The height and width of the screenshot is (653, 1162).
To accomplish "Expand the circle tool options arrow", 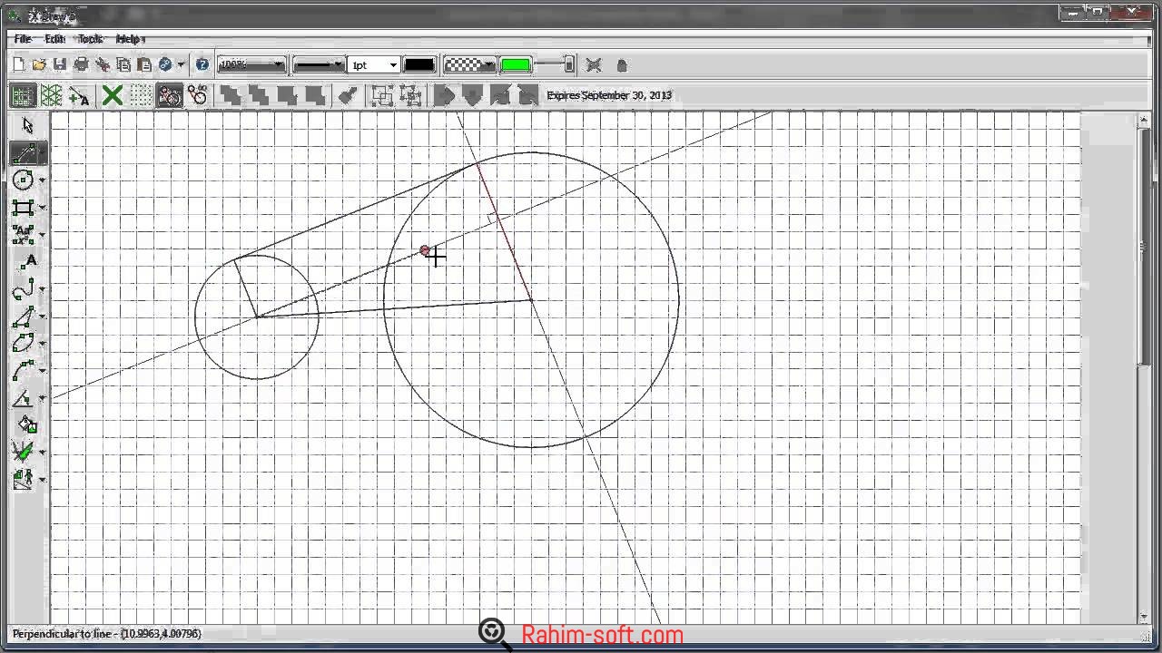I will pos(43,181).
